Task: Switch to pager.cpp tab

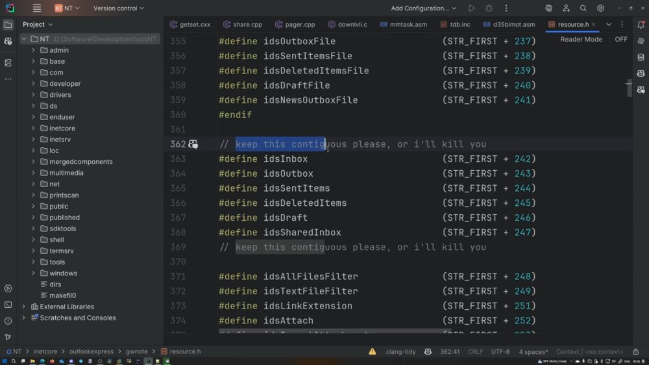Action: (x=295, y=25)
